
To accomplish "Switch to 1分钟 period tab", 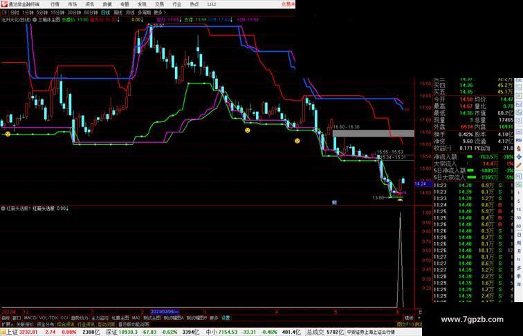I will tap(28, 12).
